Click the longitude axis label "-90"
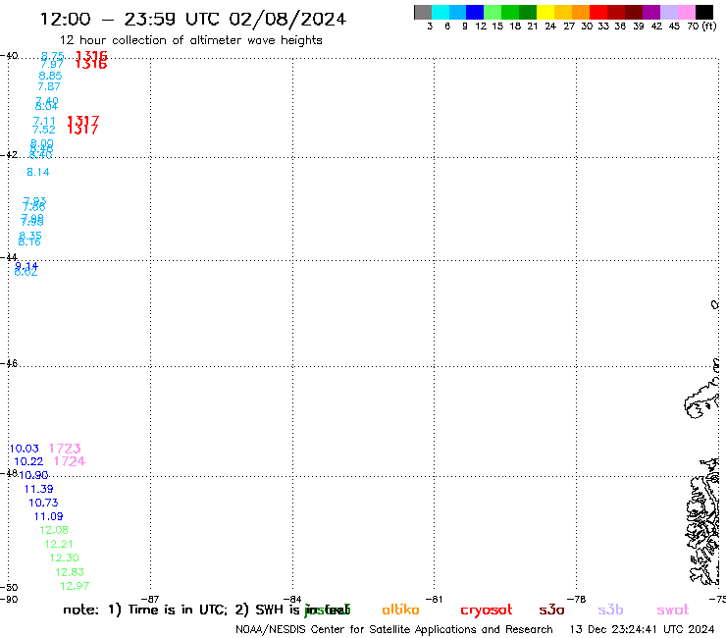 point(9,599)
